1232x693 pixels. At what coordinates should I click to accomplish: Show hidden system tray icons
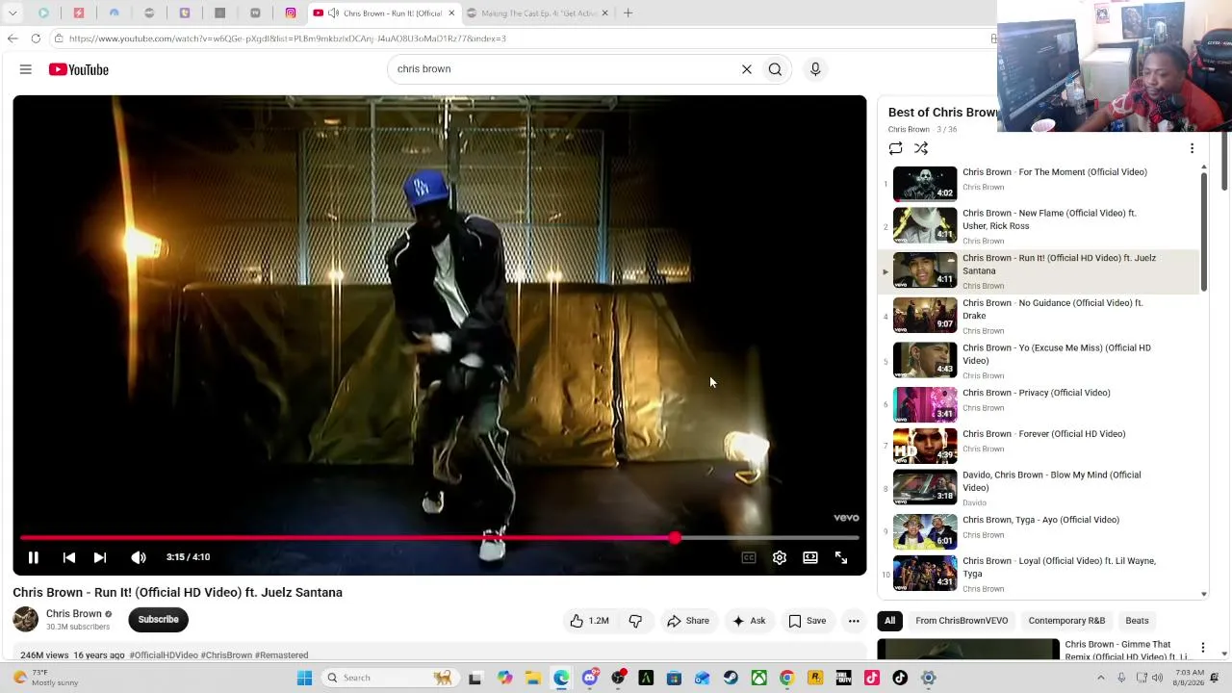pyautogui.click(x=1101, y=678)
